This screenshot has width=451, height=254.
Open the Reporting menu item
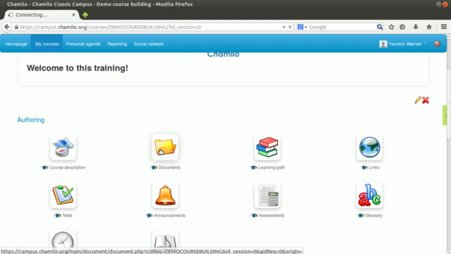[117, 44]
